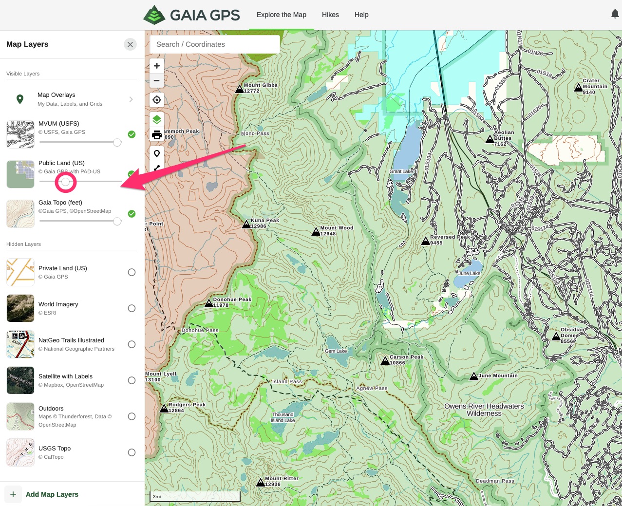Screen dimensions: 622x506
Task: Adjust MVUM (USFS) opacity slider
Action: [x=117, y=142]
